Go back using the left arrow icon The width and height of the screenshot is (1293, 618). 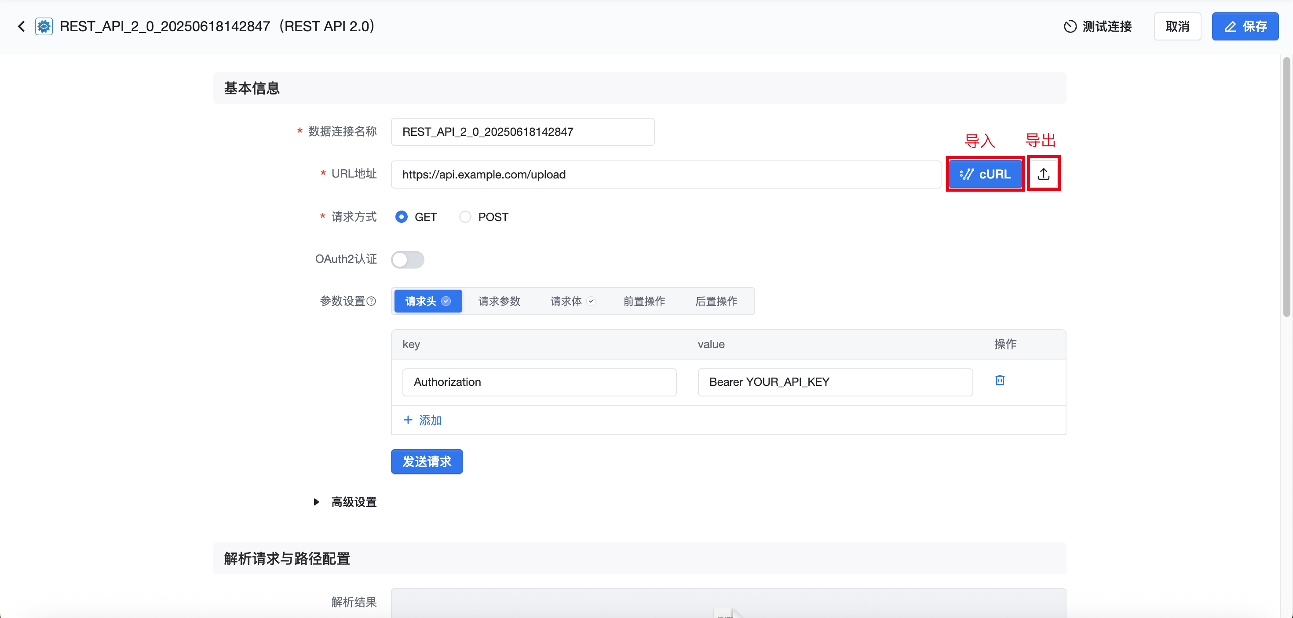[x=21, y=26]
